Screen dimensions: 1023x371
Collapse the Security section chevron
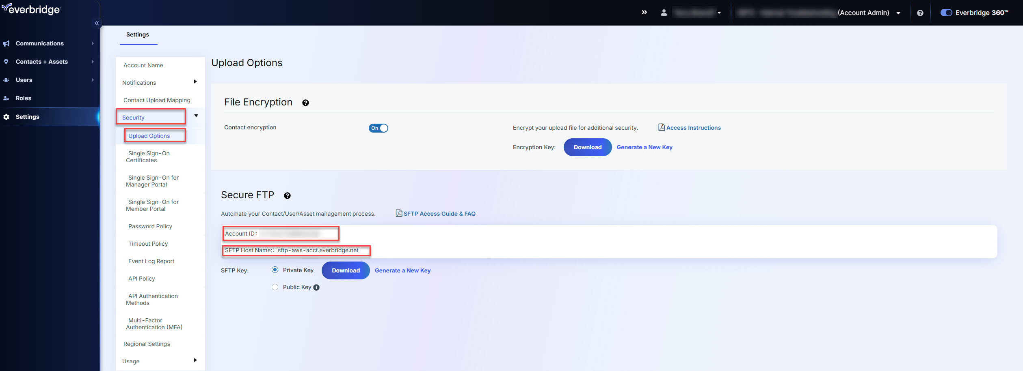click(x=196, y=116)
